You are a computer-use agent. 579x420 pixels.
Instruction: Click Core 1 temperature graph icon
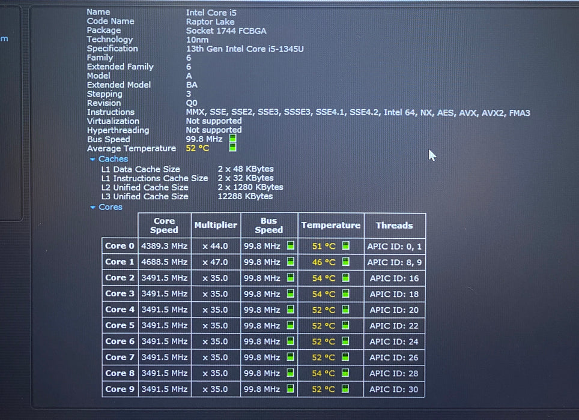pos(345,262)
